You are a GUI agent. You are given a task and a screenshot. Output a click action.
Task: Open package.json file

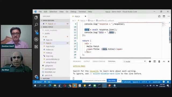click(50, 69)
